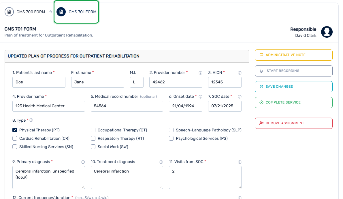Click the Medical record number field
343x199 pixels.
pos(127,106)
